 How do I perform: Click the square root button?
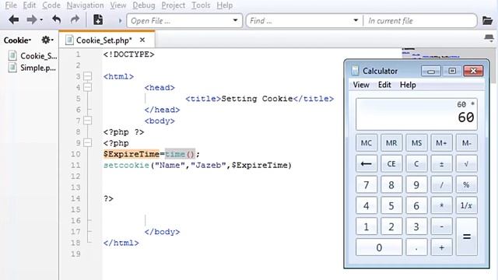click(467, 164)
